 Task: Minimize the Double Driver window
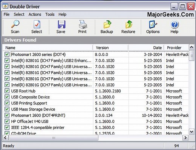pos(174,6)
